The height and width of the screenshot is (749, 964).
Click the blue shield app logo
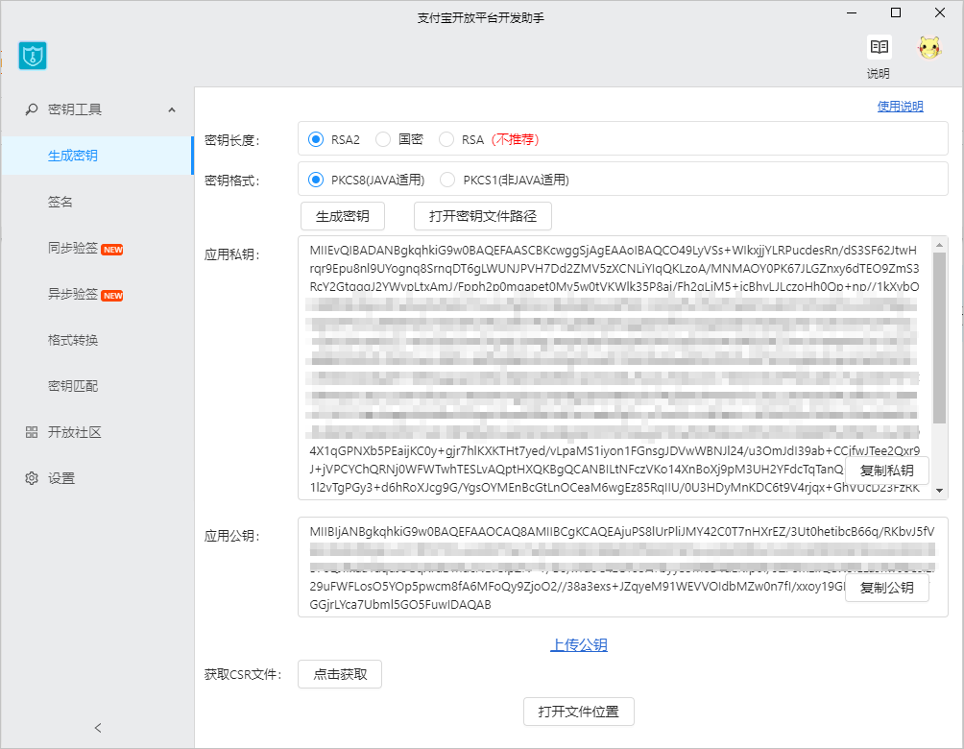[x=33, y=56]
